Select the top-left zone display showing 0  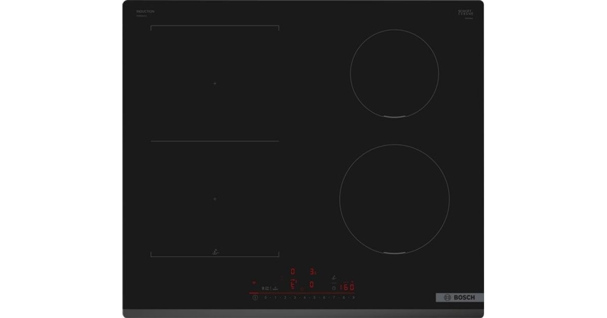292,272
